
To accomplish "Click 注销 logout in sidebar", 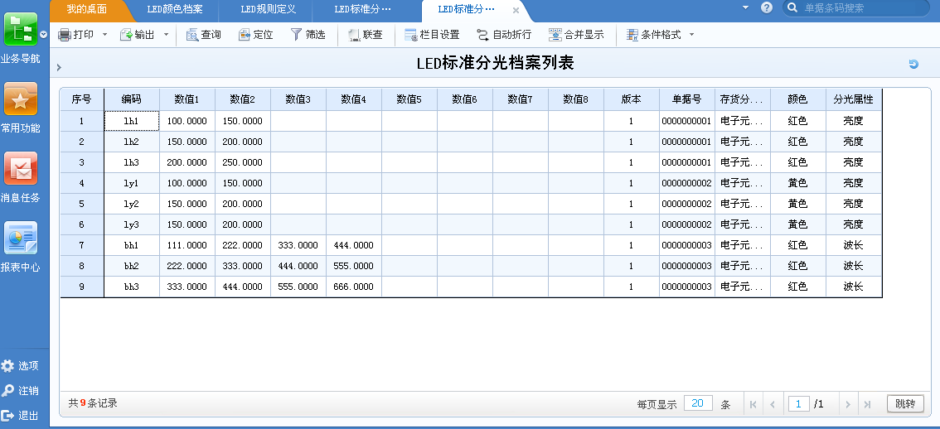I will tap(21, 390).
